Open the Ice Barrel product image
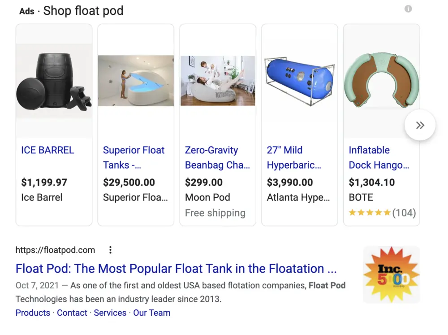 click(54, 81)
